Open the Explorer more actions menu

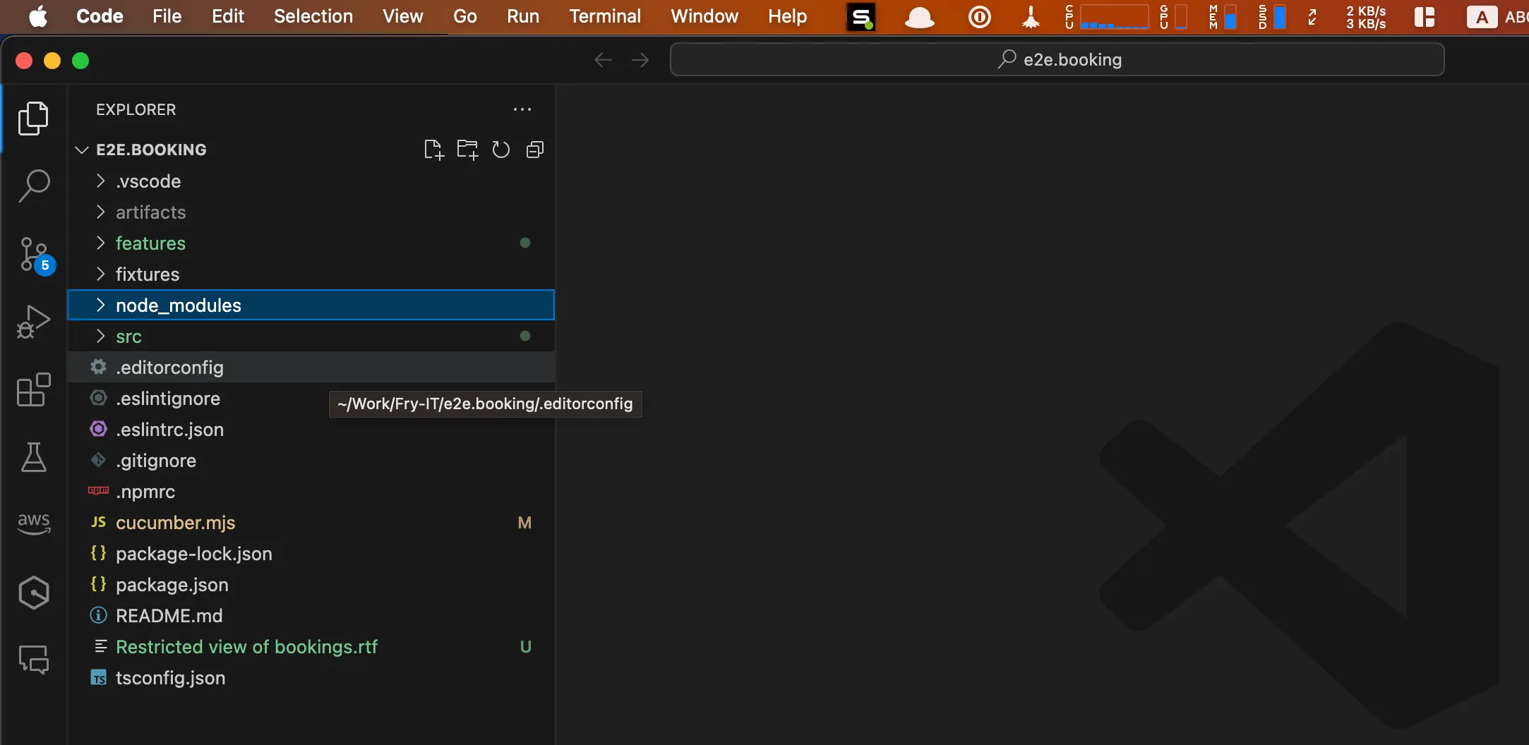[x=522, y=109]
